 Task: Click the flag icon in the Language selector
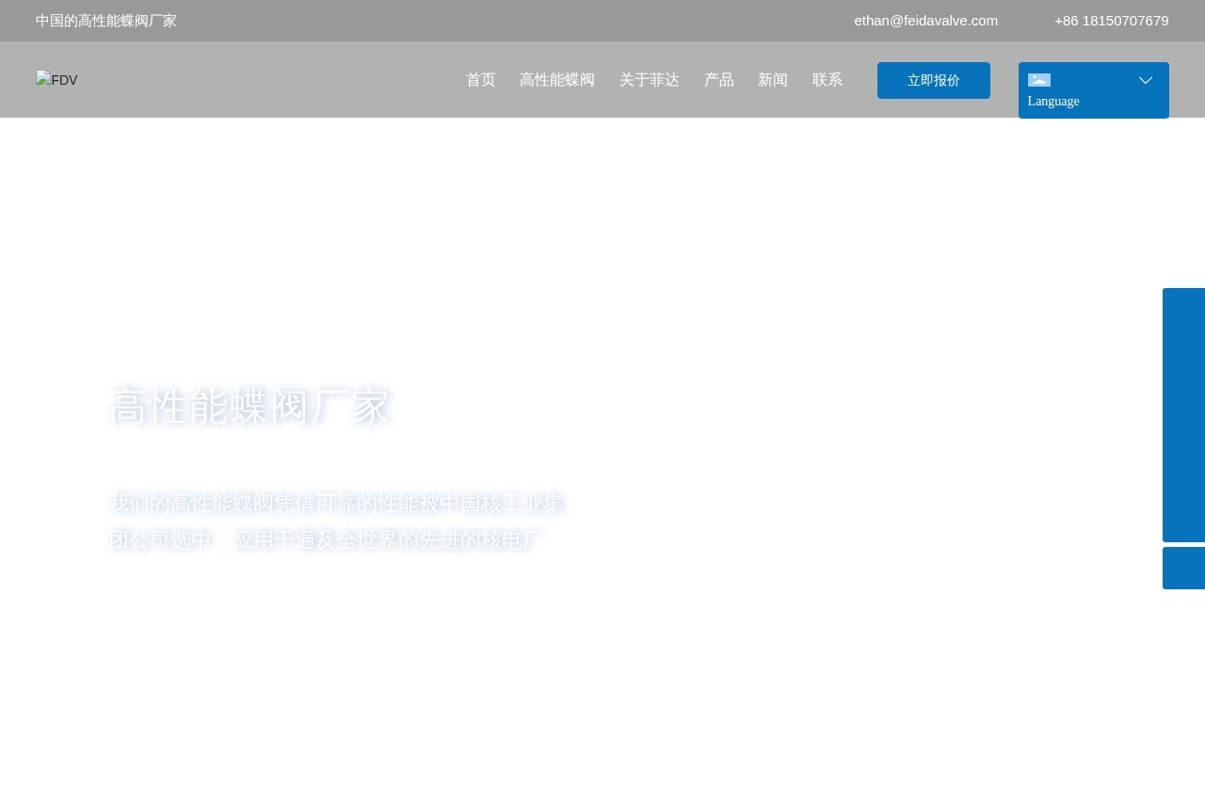pyautogui.click(x=1039, y=80)
